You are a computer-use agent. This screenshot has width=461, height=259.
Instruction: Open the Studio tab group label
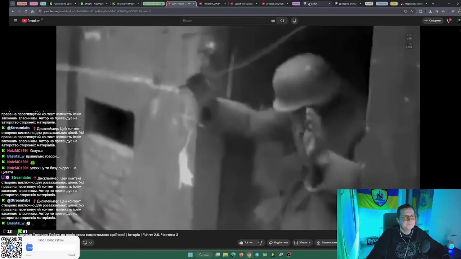[x=33, y=4]
